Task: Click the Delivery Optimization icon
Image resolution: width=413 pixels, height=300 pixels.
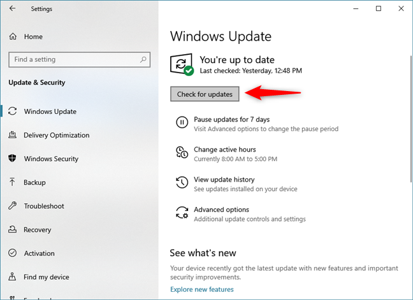Action: tap(12, 135)
